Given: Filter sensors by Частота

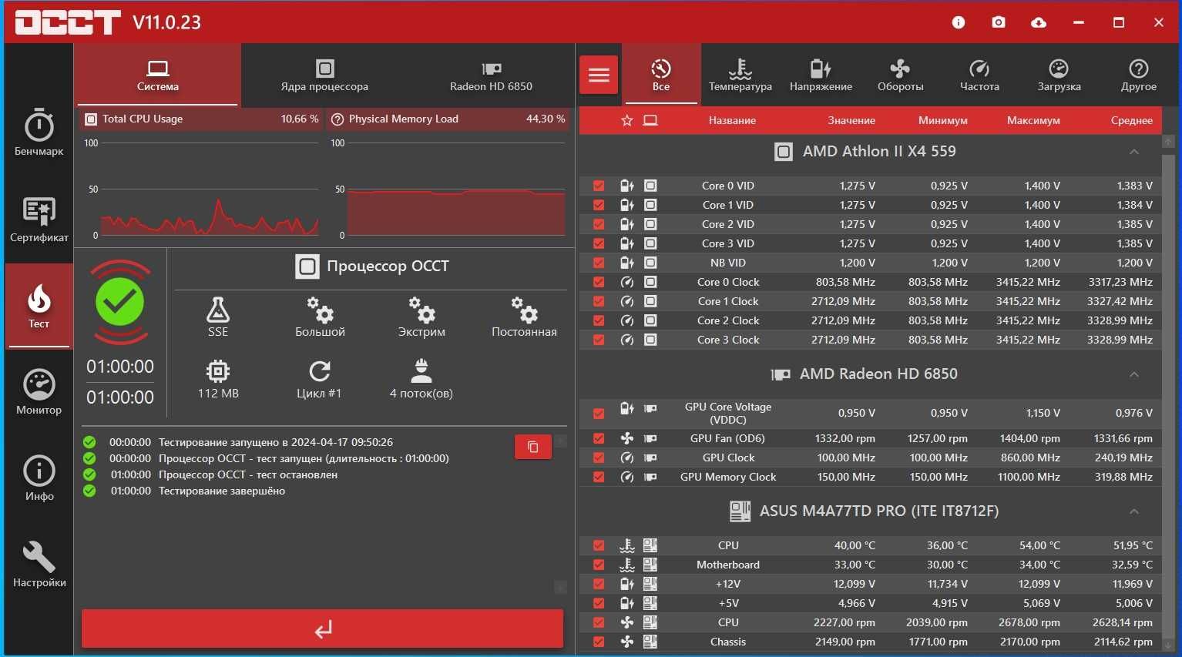Looking at the screenshot, I should point(979,75).
